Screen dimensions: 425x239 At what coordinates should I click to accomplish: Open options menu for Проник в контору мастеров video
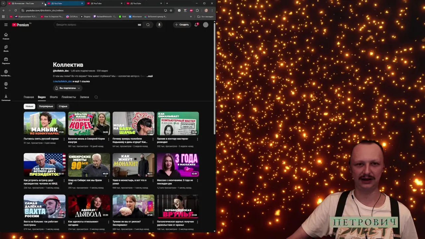[x=198, y=139]
